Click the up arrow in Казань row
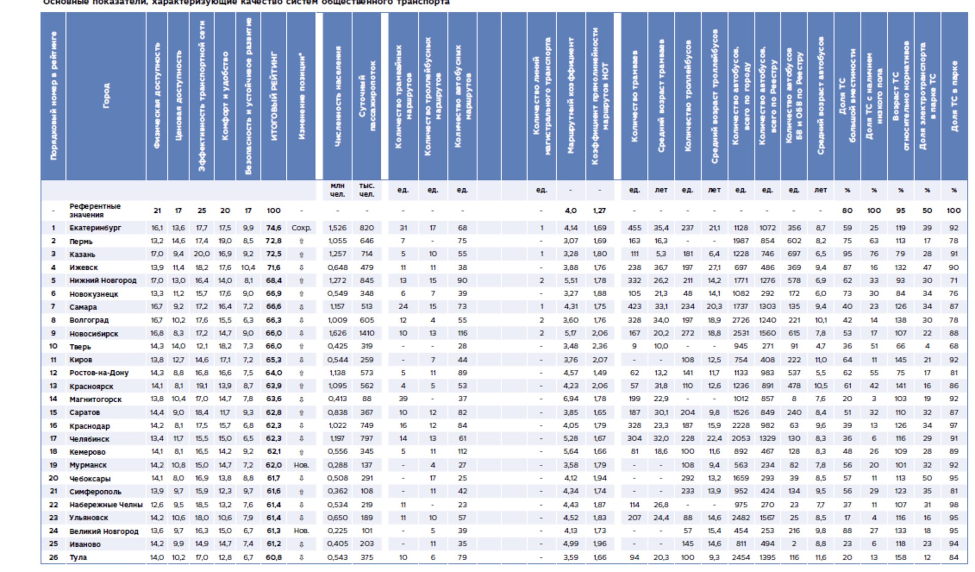Image resolution: width=975 pixels, height=572 pixels. point(301,255)
